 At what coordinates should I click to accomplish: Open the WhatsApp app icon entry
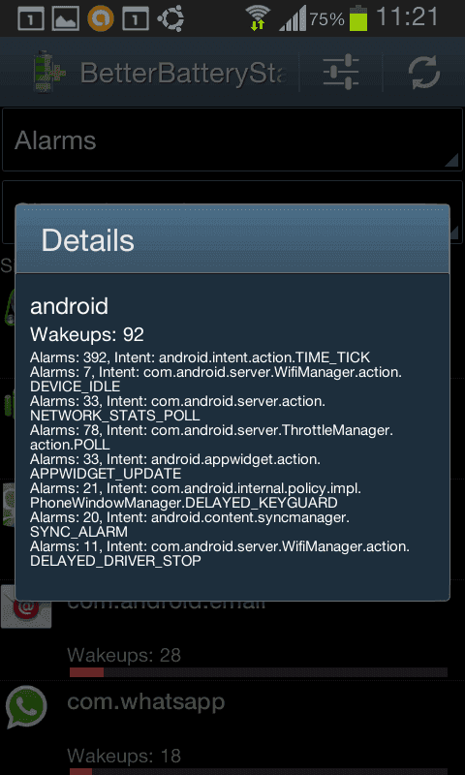click(26, 706)
